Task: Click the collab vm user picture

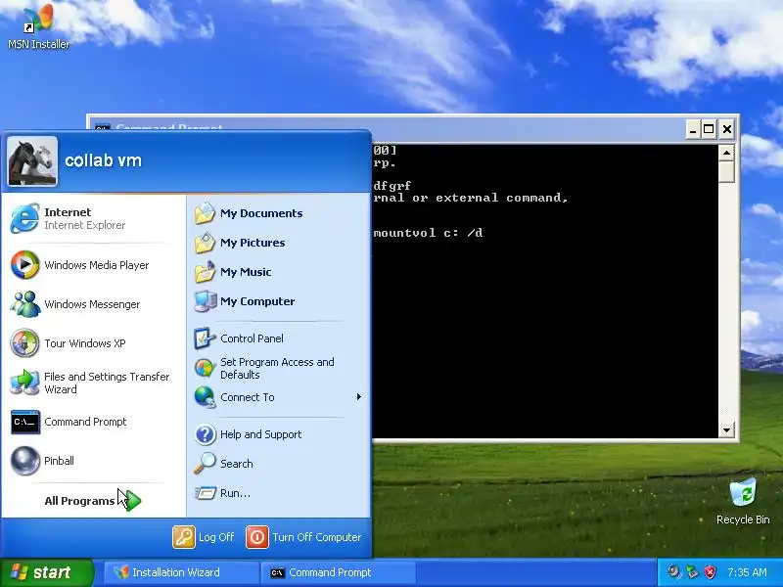Action: click(x=32, y=161)
